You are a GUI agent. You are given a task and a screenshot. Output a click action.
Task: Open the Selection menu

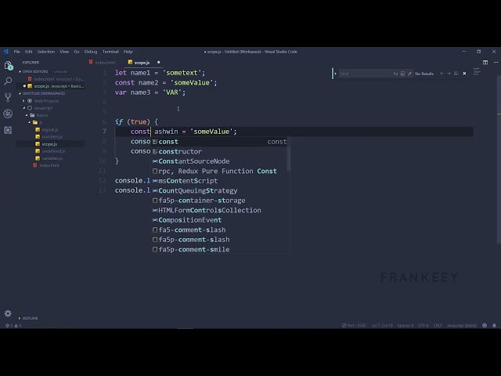pos(46,52)
